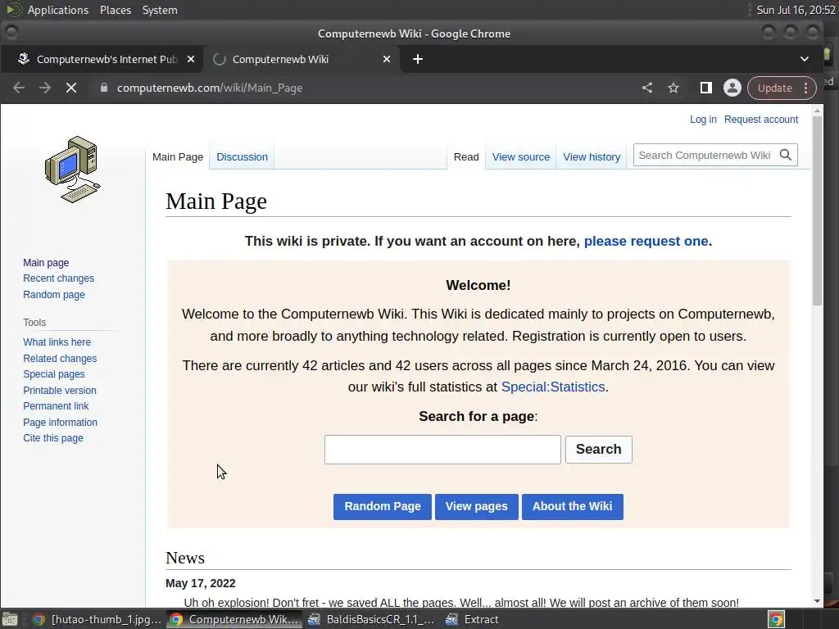Open the Discussion tab
839x629 pixels.
(242, 156)
